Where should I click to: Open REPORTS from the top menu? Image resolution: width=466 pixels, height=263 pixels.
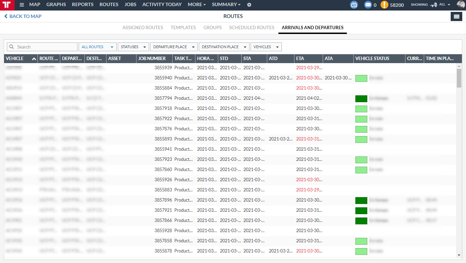(83, 5)
